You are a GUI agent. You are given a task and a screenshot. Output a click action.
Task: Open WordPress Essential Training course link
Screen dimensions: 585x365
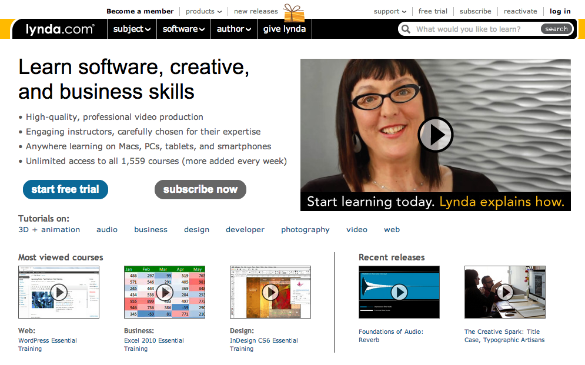(x=48, y=344)
